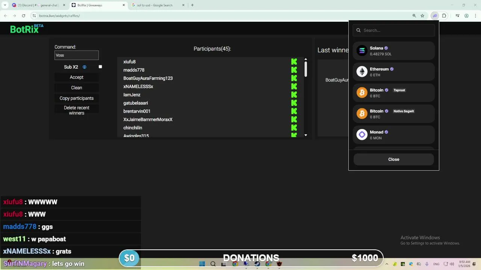The height and width of the screenshot is (270, 481).
Task: Click the Clean button
Action: pos(77,88)
